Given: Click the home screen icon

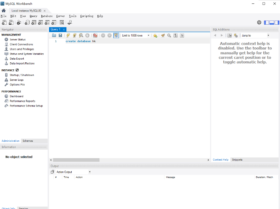Looking at the screenshot, I should (3, 10).
